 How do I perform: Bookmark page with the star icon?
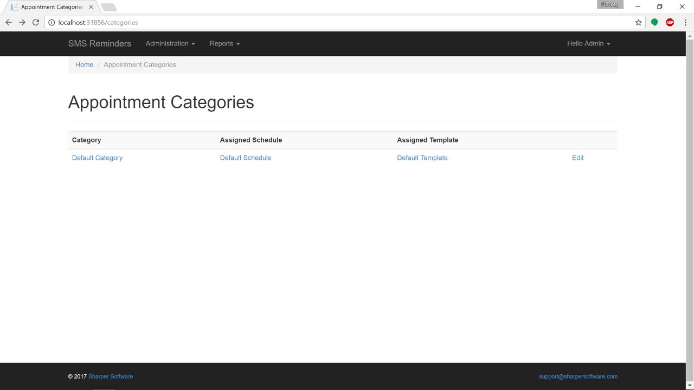[638, 22]
